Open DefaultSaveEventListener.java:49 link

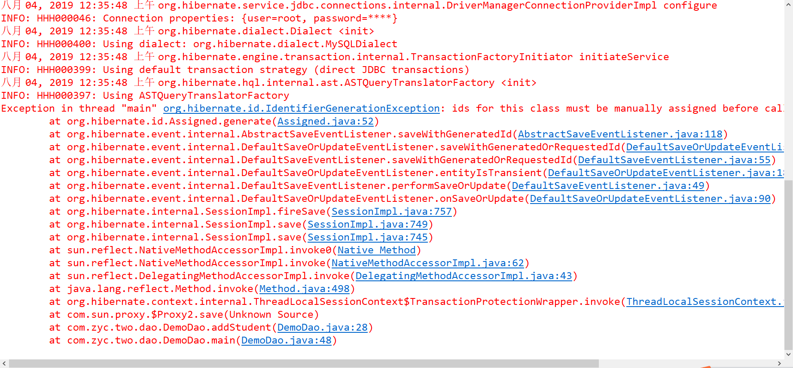click(x=608, y=186)
